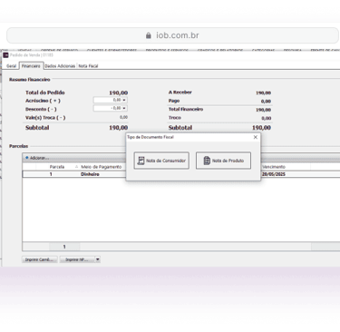
Task: Open the dropdown arrow beside Imprimir NP
Action: click(98, 259)
